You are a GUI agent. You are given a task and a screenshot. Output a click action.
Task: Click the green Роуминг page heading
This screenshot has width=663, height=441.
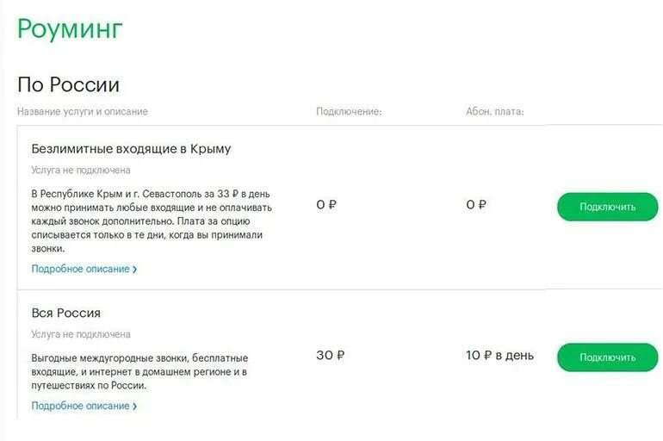click(x=70, y=29)
